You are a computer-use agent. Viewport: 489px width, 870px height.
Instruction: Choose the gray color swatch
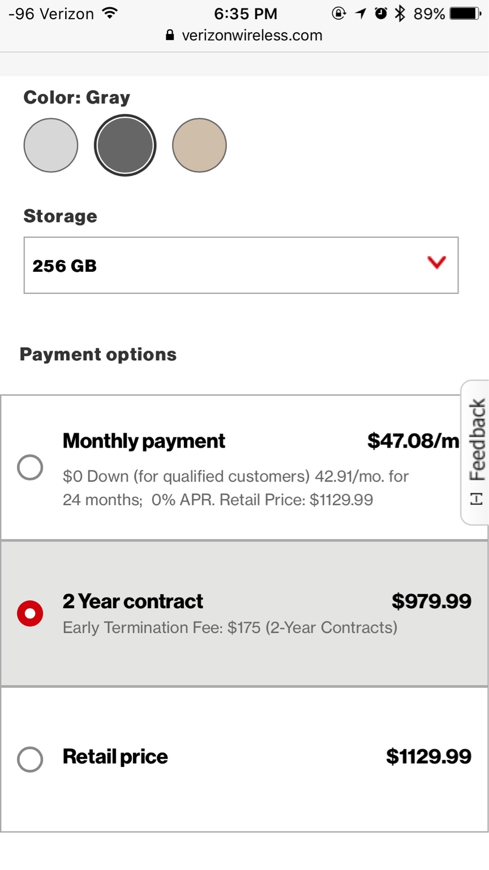[125, 145]
